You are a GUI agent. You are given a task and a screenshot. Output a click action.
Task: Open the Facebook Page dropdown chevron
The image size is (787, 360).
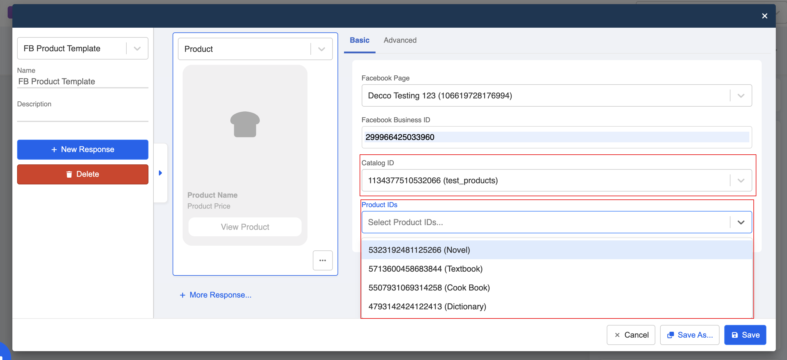point(740,96)
